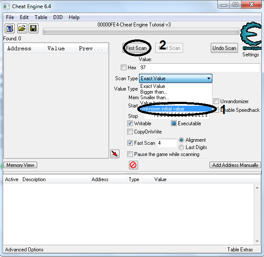Open Settings under the logo
The width and height of the screenshot is (264, 257).
251,55
